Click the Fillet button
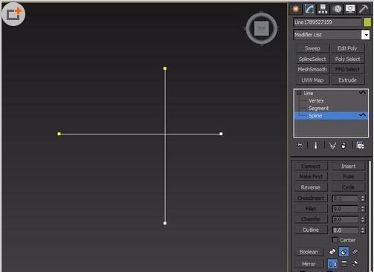Viewport: 374px width, 272px height. (311, 209)
